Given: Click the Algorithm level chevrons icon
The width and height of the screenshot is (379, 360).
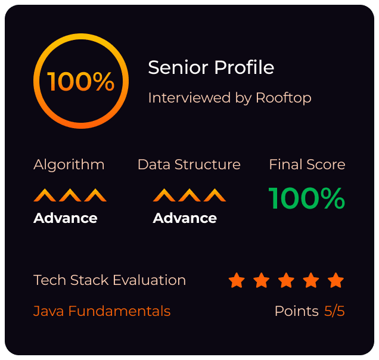Looking at the screenshot, I should (x=70, y=195).
